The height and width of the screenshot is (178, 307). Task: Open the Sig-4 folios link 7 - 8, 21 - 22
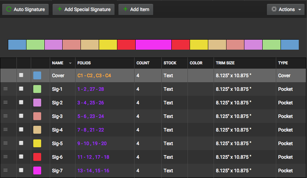[91, 130]
